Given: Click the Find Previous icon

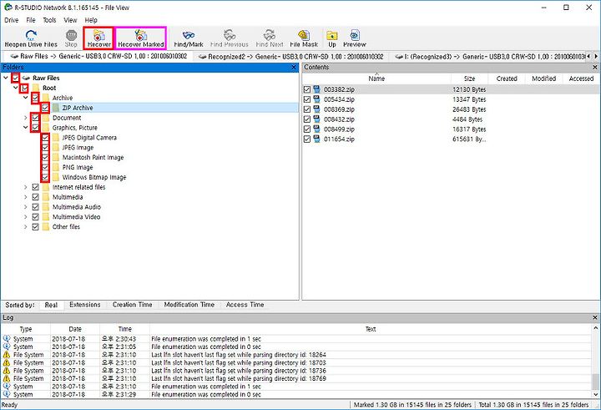Looking at the screenshot, I should [x=230, y=36].
